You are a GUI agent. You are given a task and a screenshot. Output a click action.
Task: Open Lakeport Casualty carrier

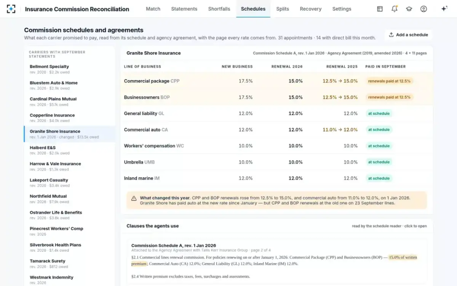(x=69, y=183)
